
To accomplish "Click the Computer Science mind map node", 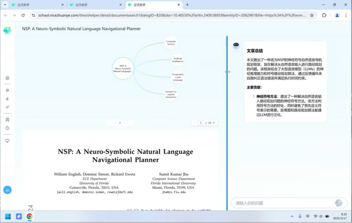I will (x=171, y=42).
